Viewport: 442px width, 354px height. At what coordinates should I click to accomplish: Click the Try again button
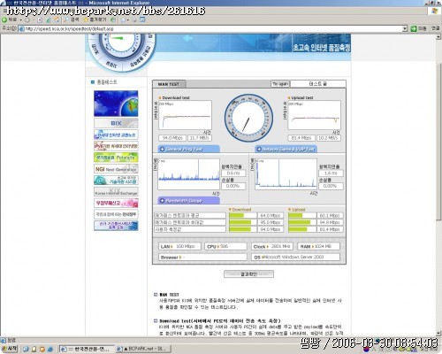[x=280, y=84]
